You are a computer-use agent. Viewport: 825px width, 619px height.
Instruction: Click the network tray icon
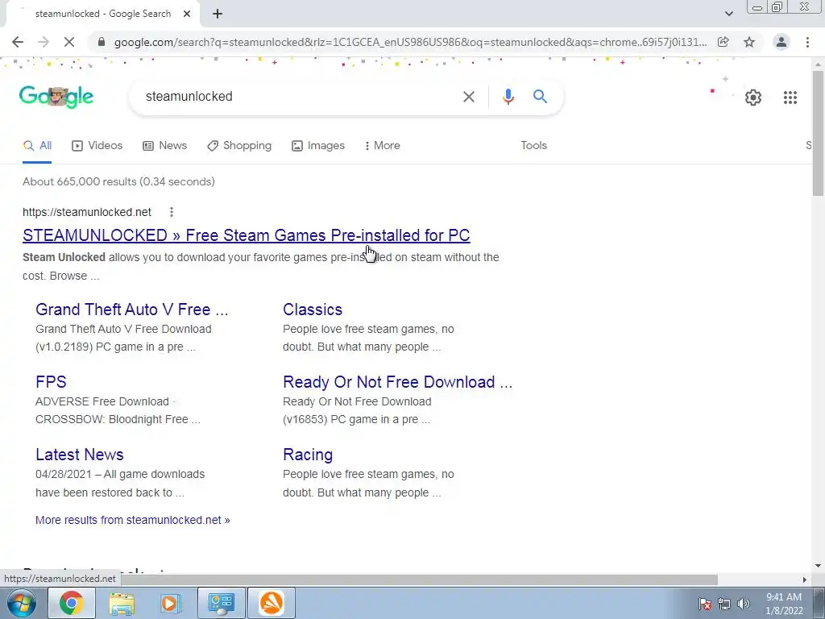(724, 604)
